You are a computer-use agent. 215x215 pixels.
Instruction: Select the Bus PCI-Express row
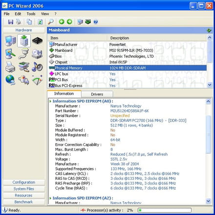(x=128, y=86)
